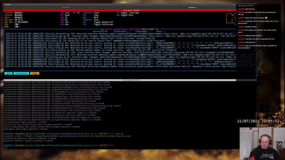Click the kubectl create -f command line
The image size is (285, 160).
67,136
